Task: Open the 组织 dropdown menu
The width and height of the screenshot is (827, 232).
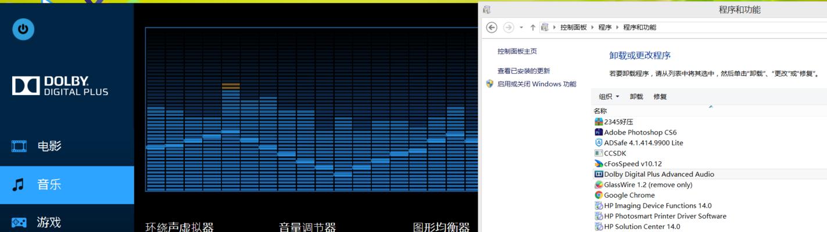Action: pos(609,97)
